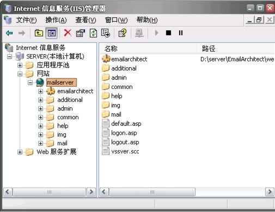Image resolution: width=275 pixels, height=212 pixels.
Task: Expand the Web 服务扩展 tree node
Action: click(20, 152)
